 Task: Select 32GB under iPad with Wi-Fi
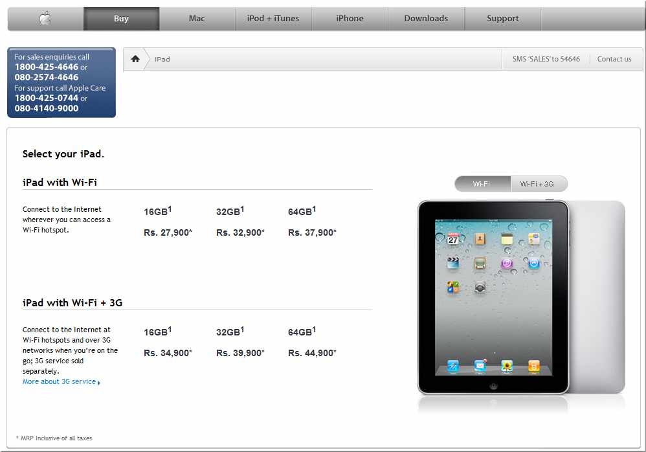230,211
